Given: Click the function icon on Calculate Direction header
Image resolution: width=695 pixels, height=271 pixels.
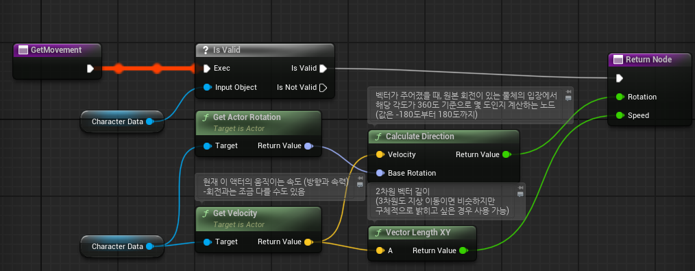Looking at the screenshot, I should coord(378,137).
